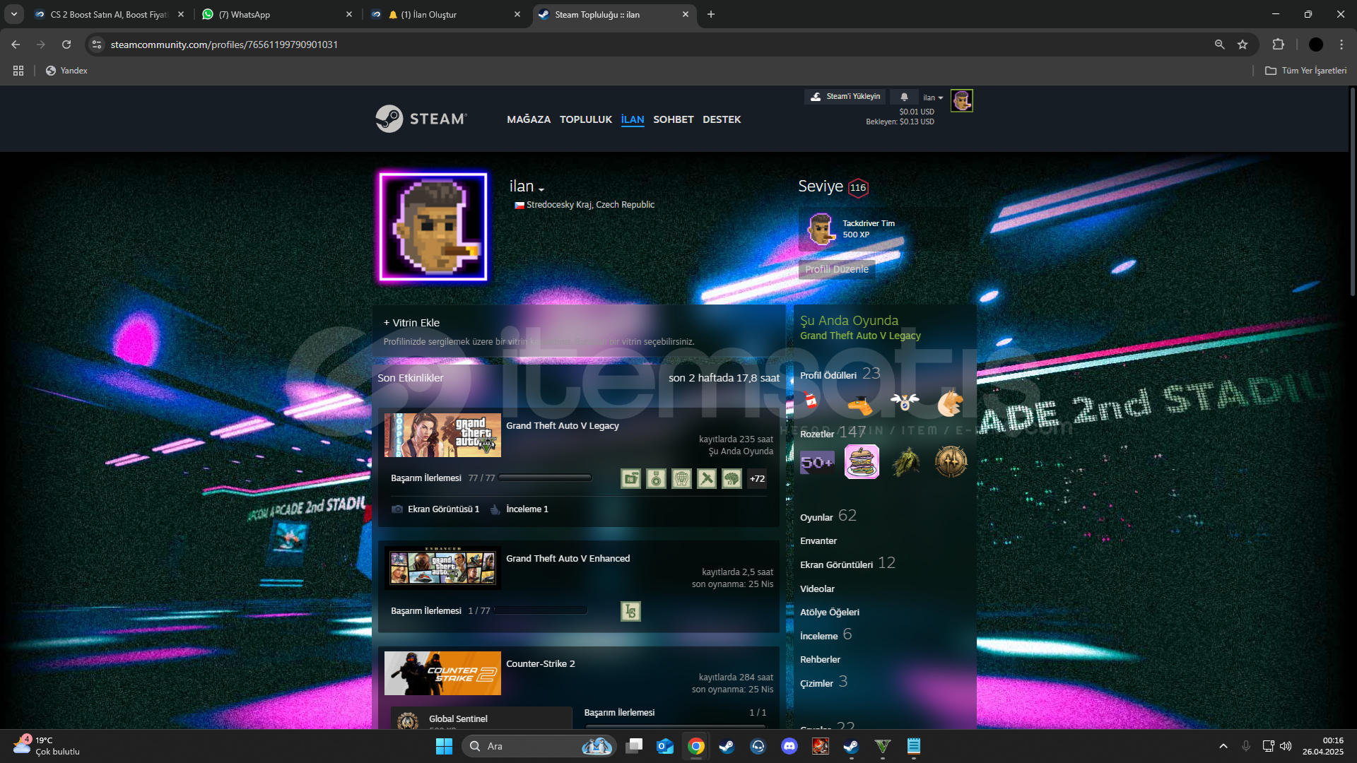Click the Global Sentinel badge icon

point(408,721)
